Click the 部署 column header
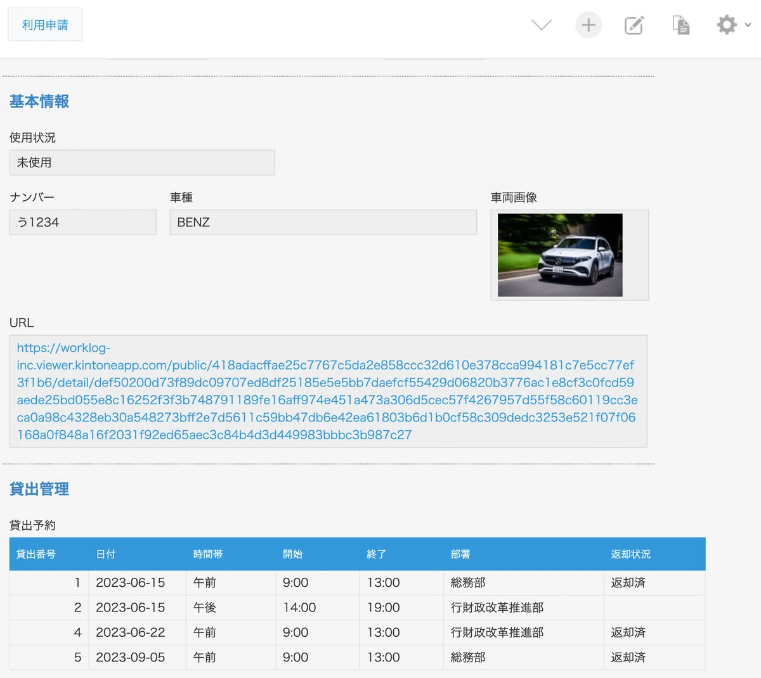The height and width of the screenshot is (678, 761). pyautogui.click(x=460, y=554)
